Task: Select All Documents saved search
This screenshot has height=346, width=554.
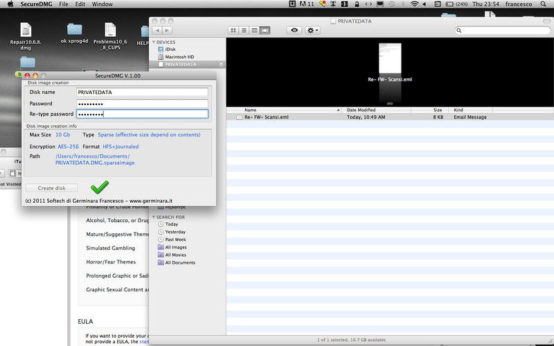Action: point(180,263)
